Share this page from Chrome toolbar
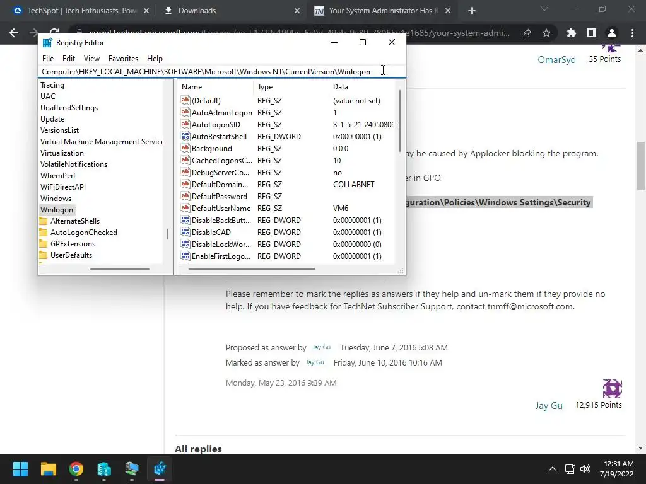The height and width of the screenshot is (484, 646). (x=526, y=33)
